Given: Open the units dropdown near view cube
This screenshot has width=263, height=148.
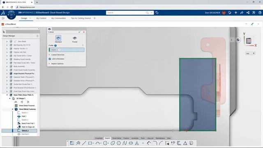Looking at the screenshot, I should point(250,53).
